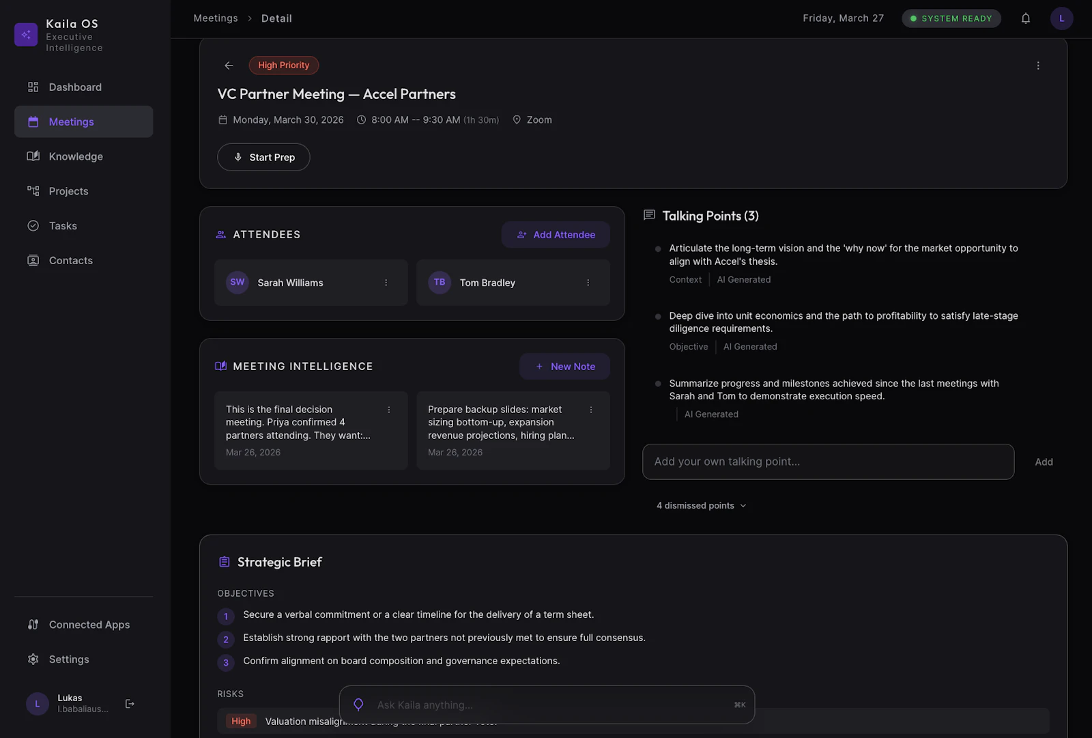1092x738 pixels.
Task: Open Tom Bradley attendee options menu
Action: click(588, 283)
